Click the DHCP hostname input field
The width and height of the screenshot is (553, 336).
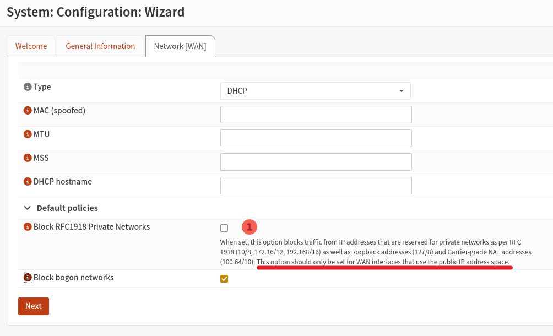click(315, 185)
